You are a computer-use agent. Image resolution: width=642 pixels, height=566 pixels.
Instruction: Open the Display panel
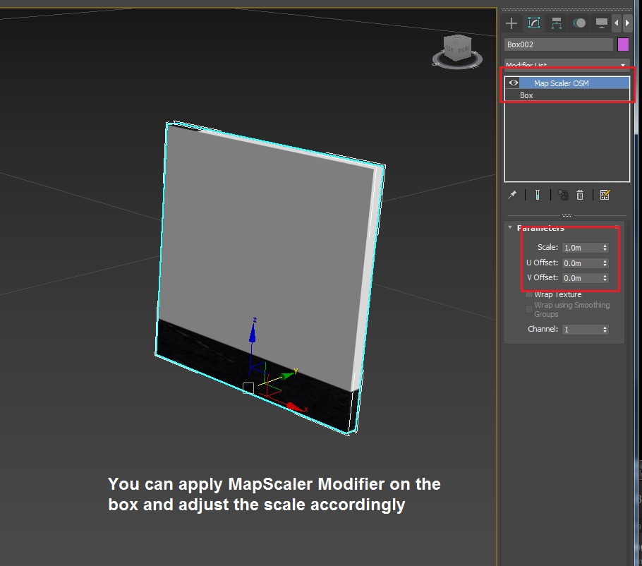(600, 23)
